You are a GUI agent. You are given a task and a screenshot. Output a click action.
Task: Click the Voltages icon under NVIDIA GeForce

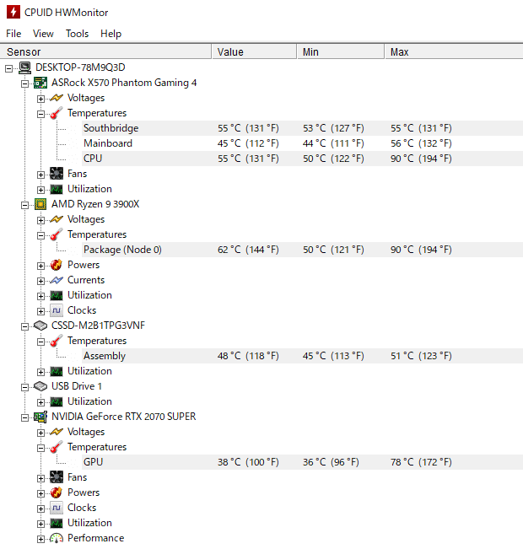tap(57, 432)
